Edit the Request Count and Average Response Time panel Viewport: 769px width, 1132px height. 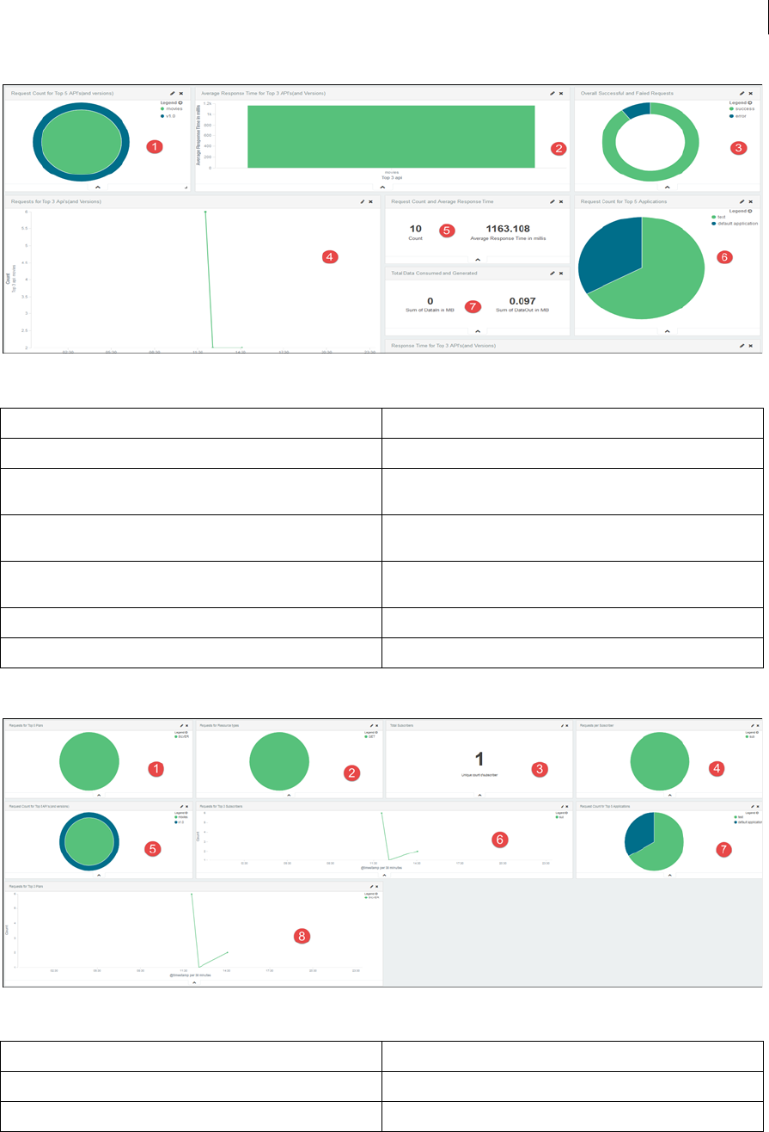pos(552,201)
